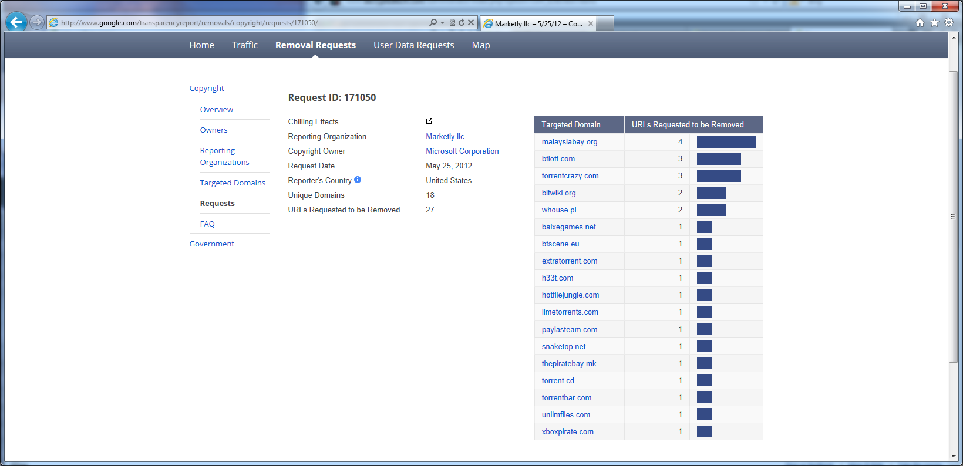The image size is (963, 466).
Task: Open the Traffic navigation item
Action: (245, 45)
